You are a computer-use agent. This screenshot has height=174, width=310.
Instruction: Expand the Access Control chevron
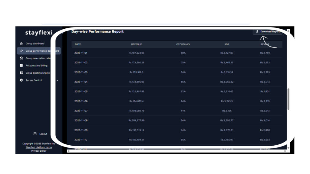tap(58, 80)
